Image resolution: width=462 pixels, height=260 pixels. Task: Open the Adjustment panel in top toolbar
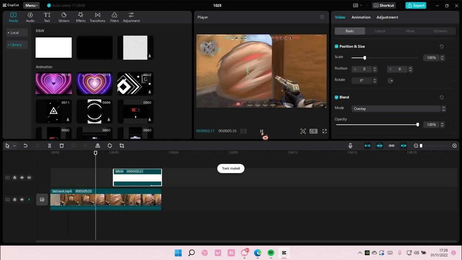131,17
